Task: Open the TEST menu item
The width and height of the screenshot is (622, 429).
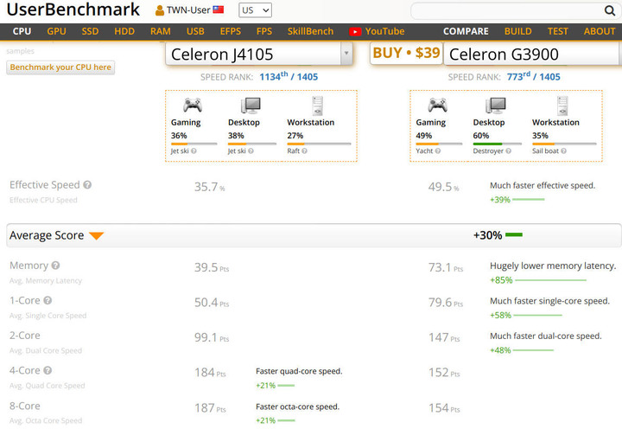Action: coord(558,31)
